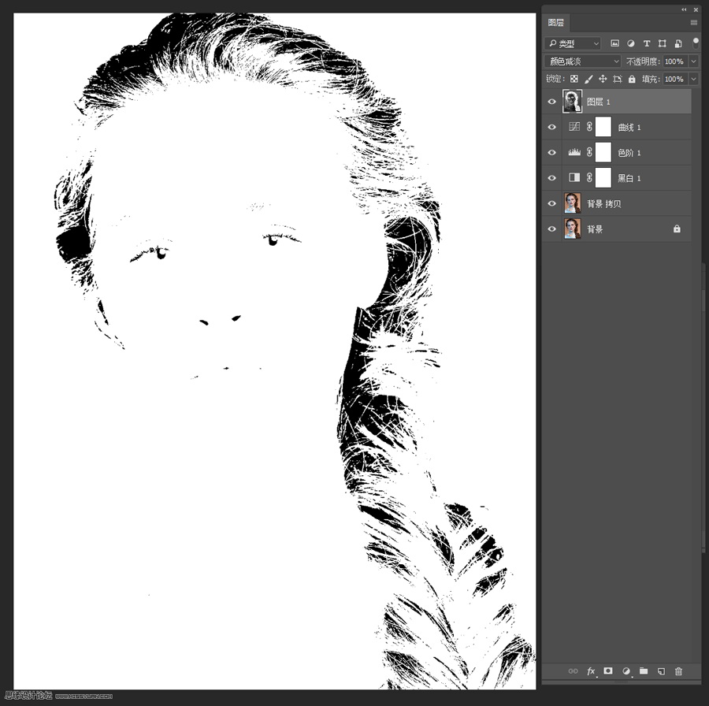Open the 类型 filter dropdown
This screenshot has height=706, width=709.
tap(573, 43)
